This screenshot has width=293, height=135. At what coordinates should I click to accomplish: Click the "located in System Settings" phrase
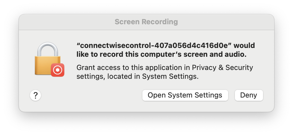152,76
